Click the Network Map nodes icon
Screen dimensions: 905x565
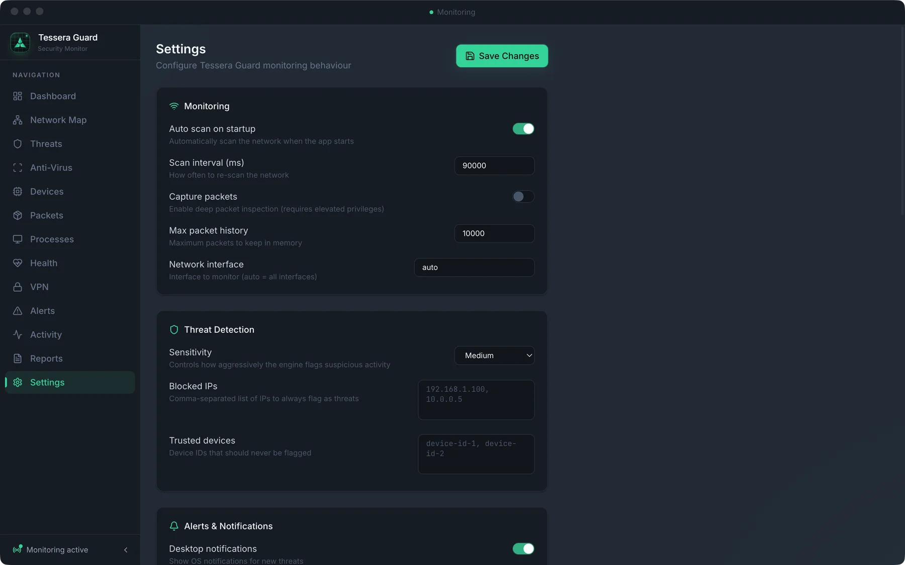[18, 120]
